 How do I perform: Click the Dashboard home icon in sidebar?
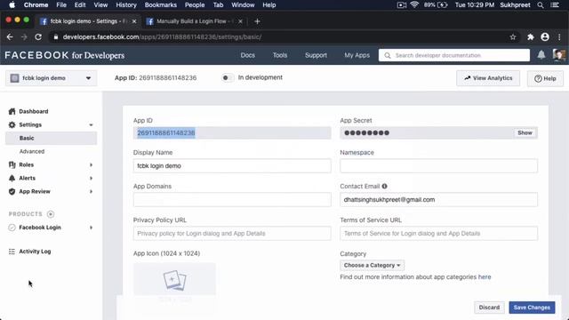coord(12,111)
